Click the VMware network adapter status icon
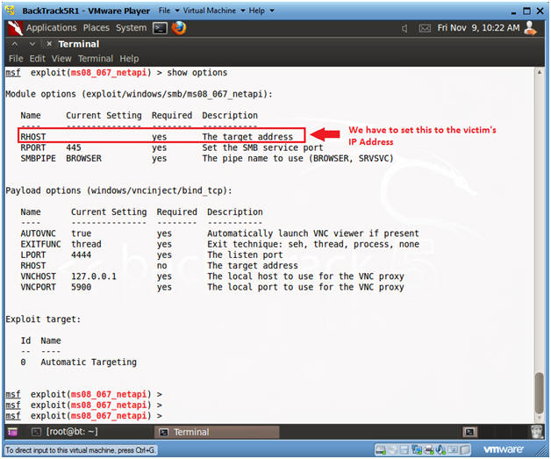Screen dimensions: 551x459 pos(417,449)
